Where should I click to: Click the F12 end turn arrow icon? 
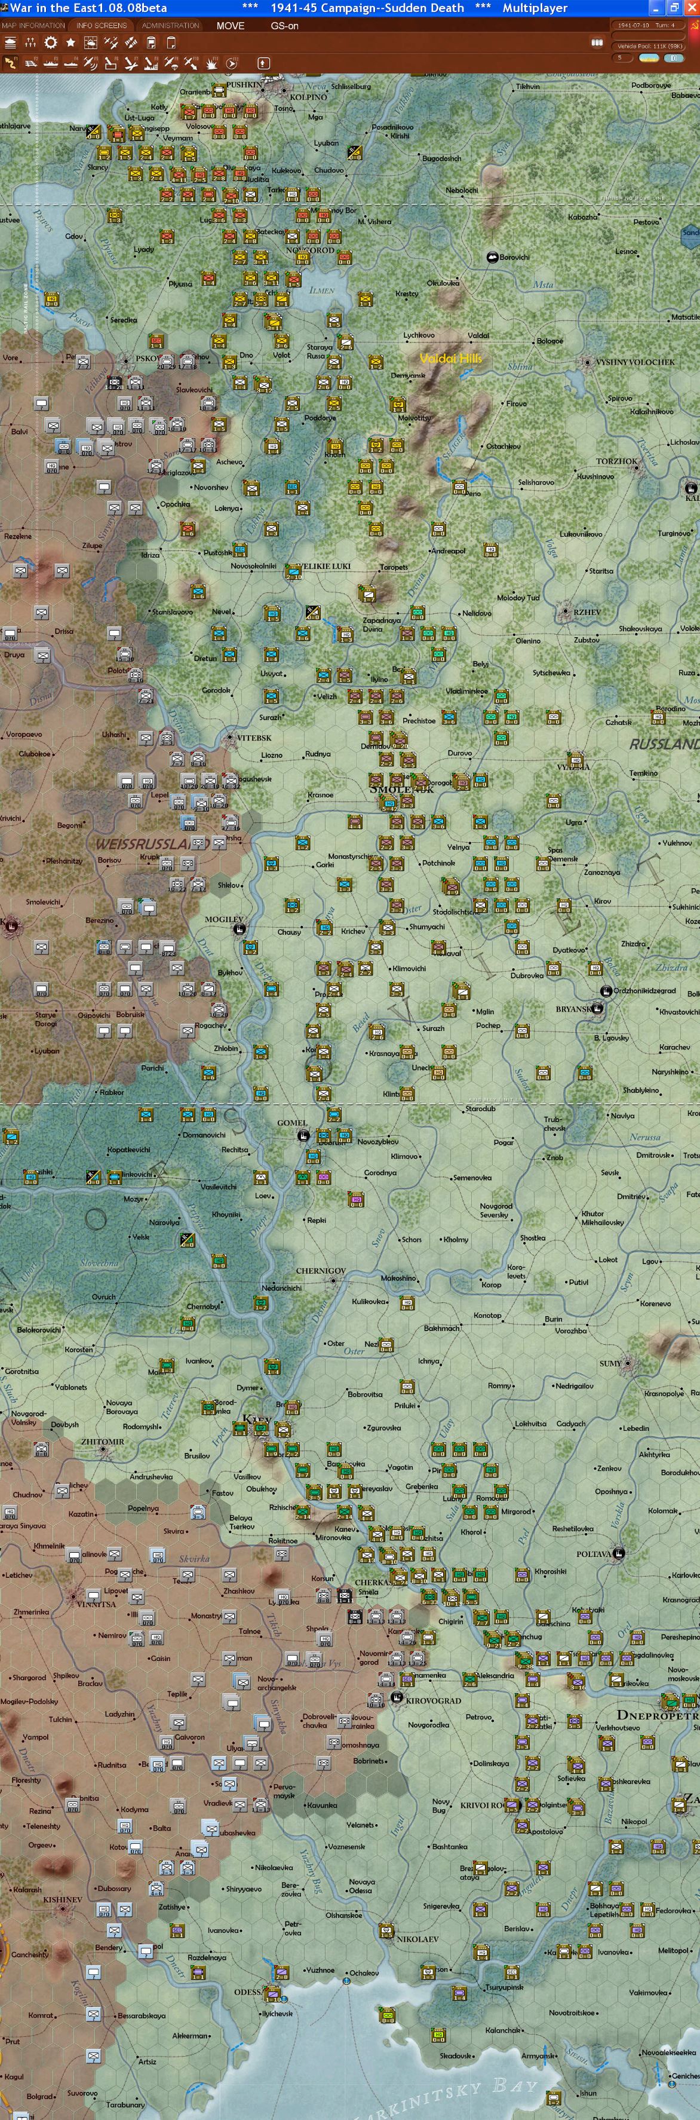(232, 63)
